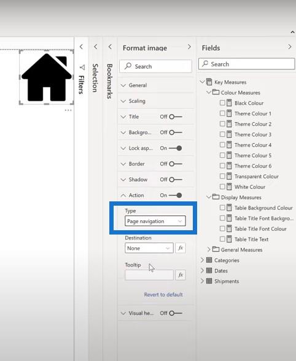
Task: Open the Type Page navigation dropdown
Action: tap(155, 221)
